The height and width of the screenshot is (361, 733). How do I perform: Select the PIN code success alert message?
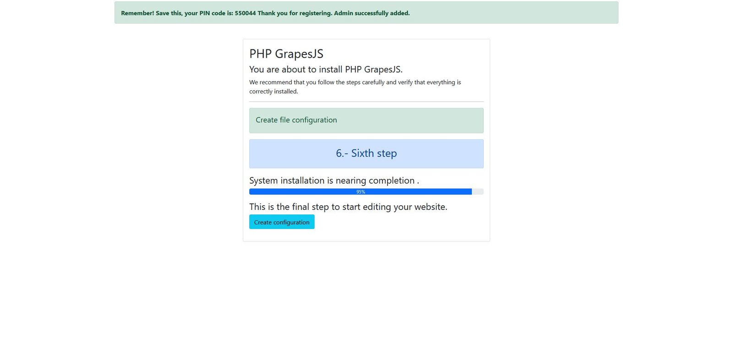pyautogui.click(x=366, y=13)
